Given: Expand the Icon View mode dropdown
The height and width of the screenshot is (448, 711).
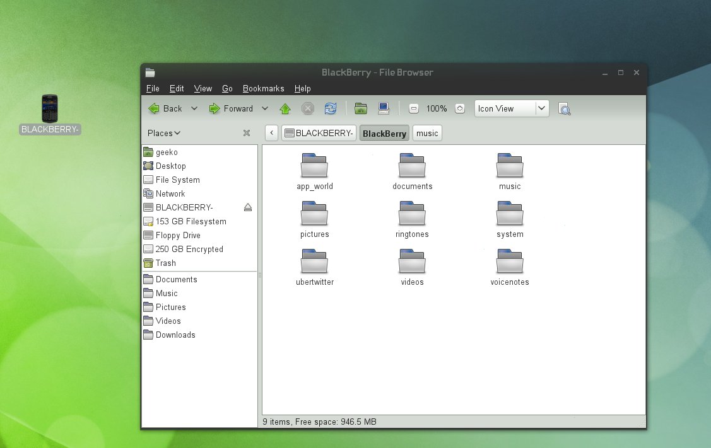Looking at the screenshot, I should coord(542,108).
